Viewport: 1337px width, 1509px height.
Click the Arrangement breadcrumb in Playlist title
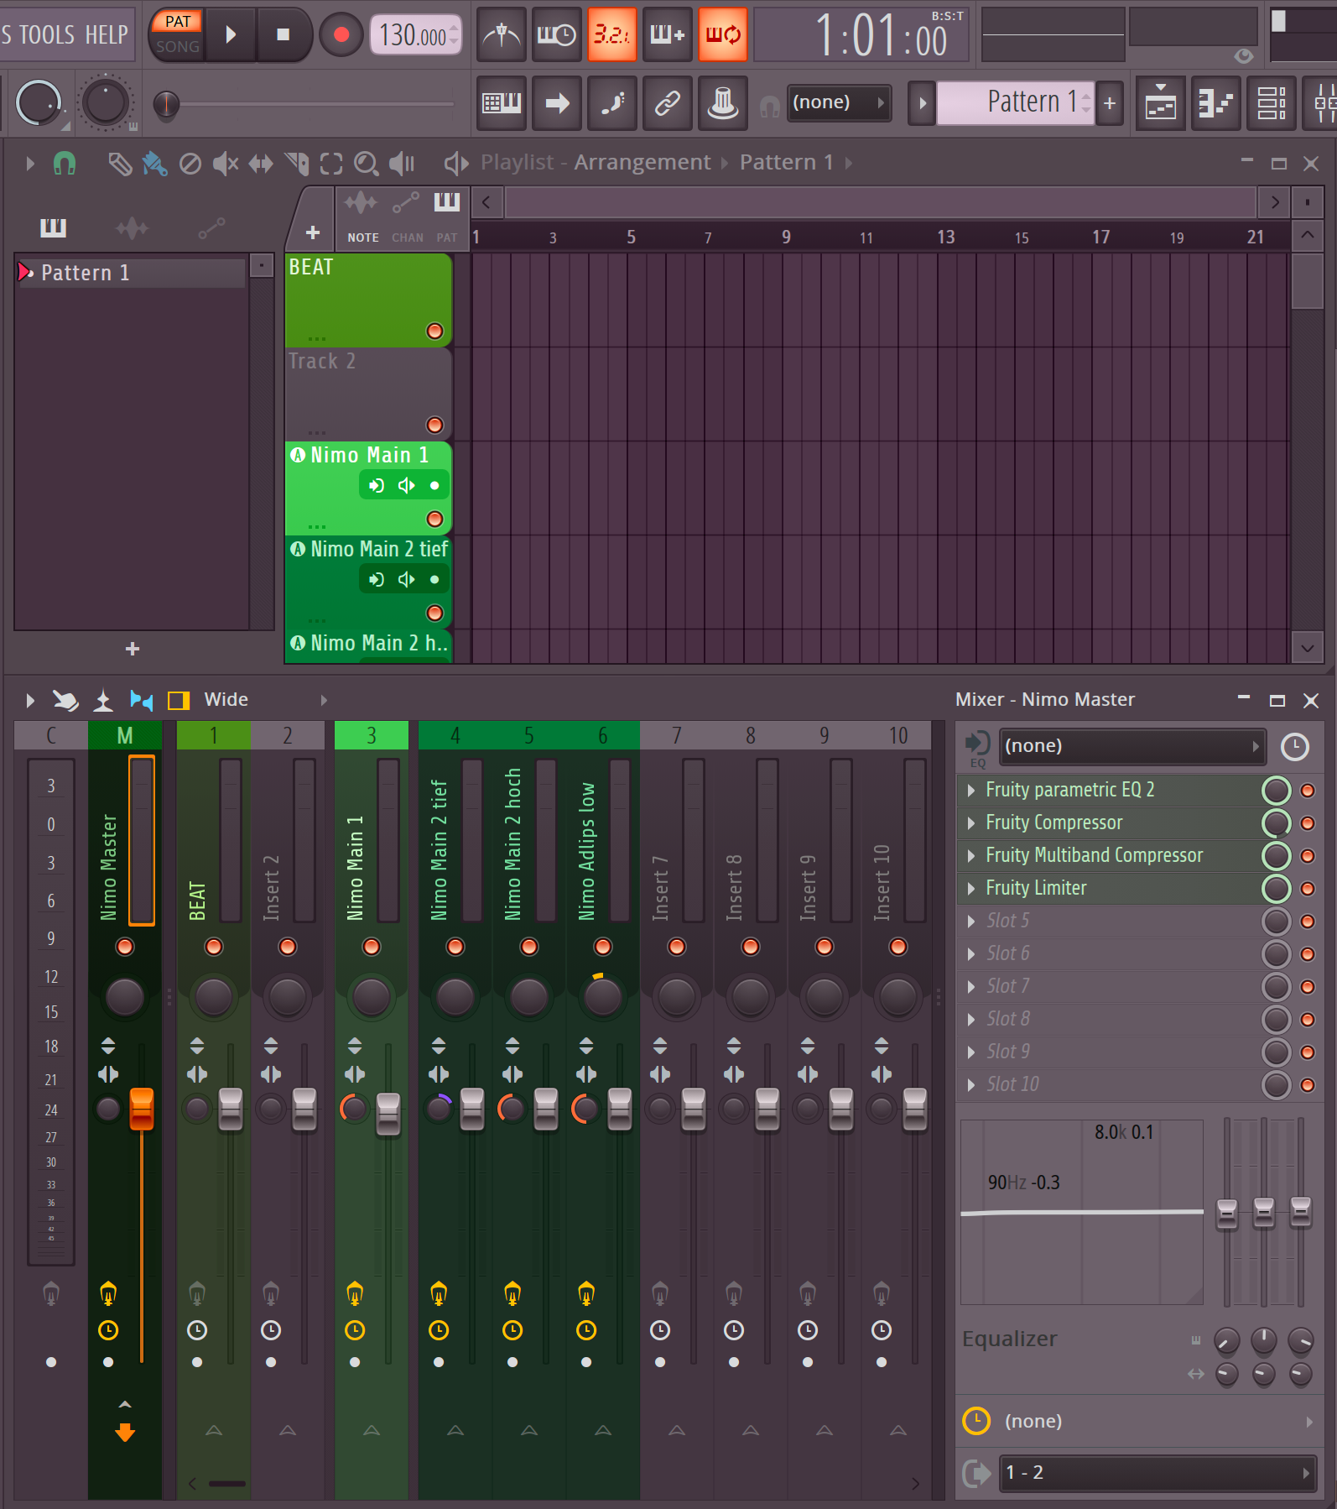pos(642,162)
